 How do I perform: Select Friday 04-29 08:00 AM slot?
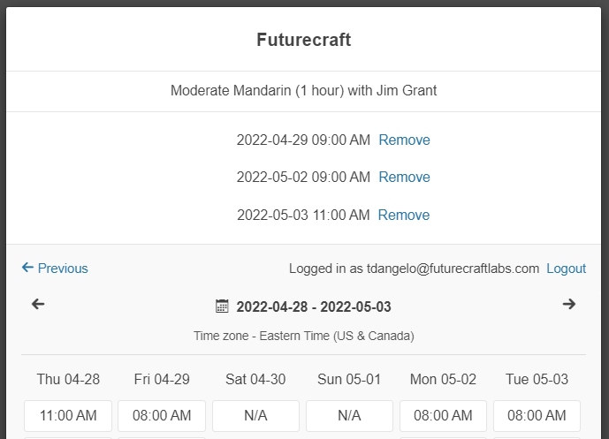(x=162, y=415)
